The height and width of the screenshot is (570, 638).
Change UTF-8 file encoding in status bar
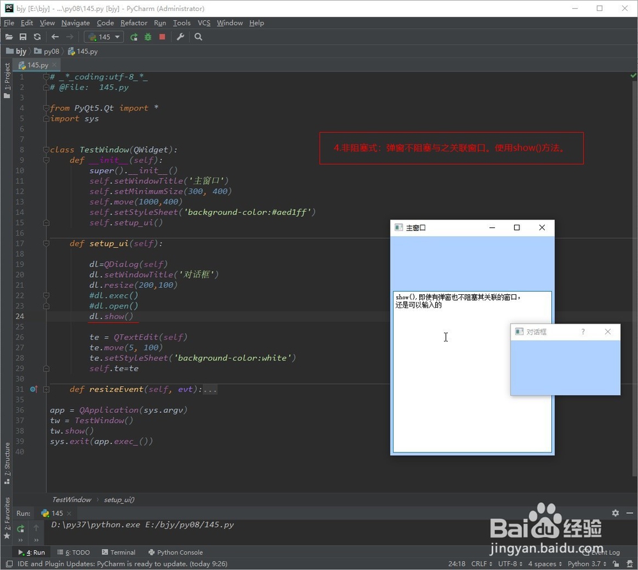pos(510,564)
